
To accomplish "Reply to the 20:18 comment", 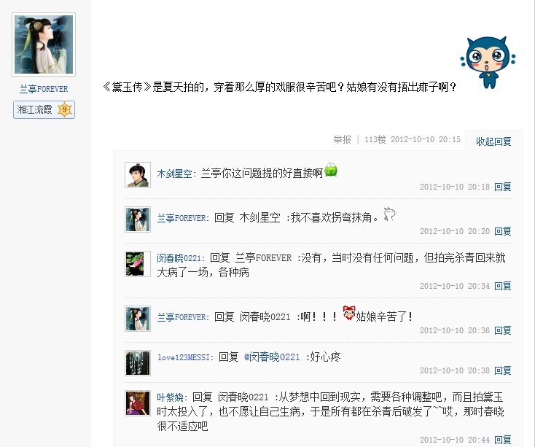I will 503,187.
